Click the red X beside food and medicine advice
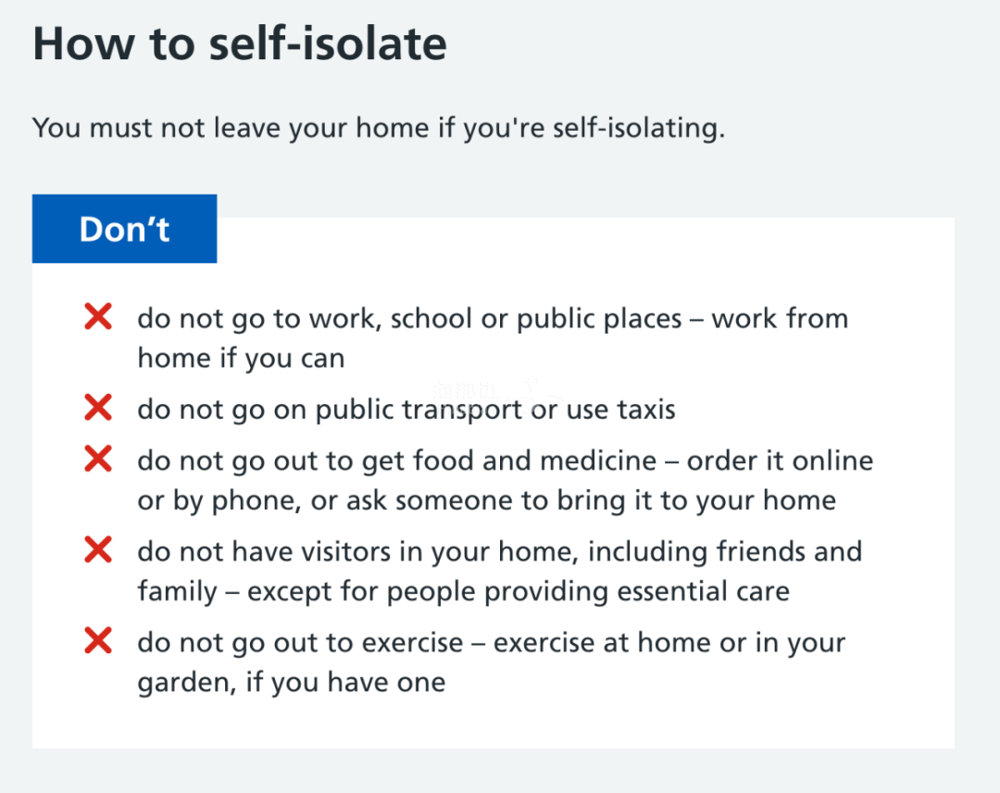This screenshot has width=1000, height=793. [x=98, y=459]
